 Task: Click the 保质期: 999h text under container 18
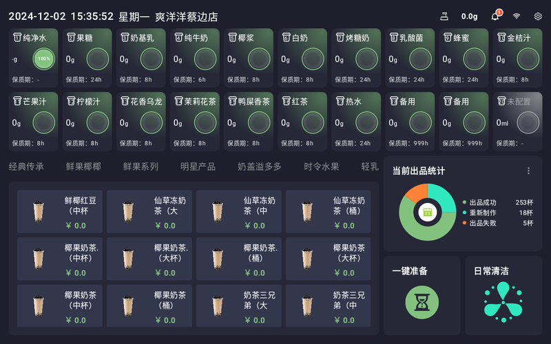(x=408, y=143)
